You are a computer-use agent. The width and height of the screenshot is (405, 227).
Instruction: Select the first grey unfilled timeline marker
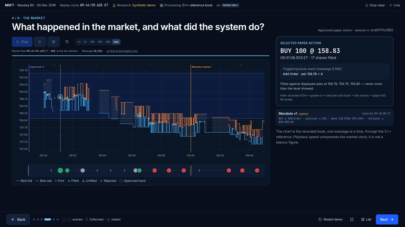pyautogui.click(x=83, y=171)
